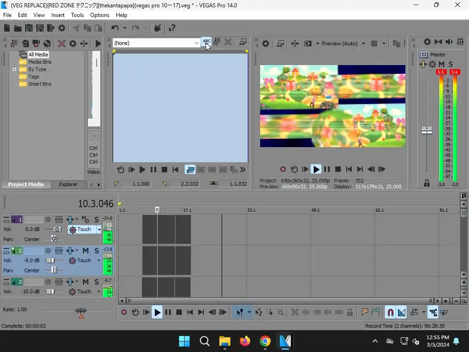Play the trimmer clip
The image size is (469, 352).
[x=142, y=170]
